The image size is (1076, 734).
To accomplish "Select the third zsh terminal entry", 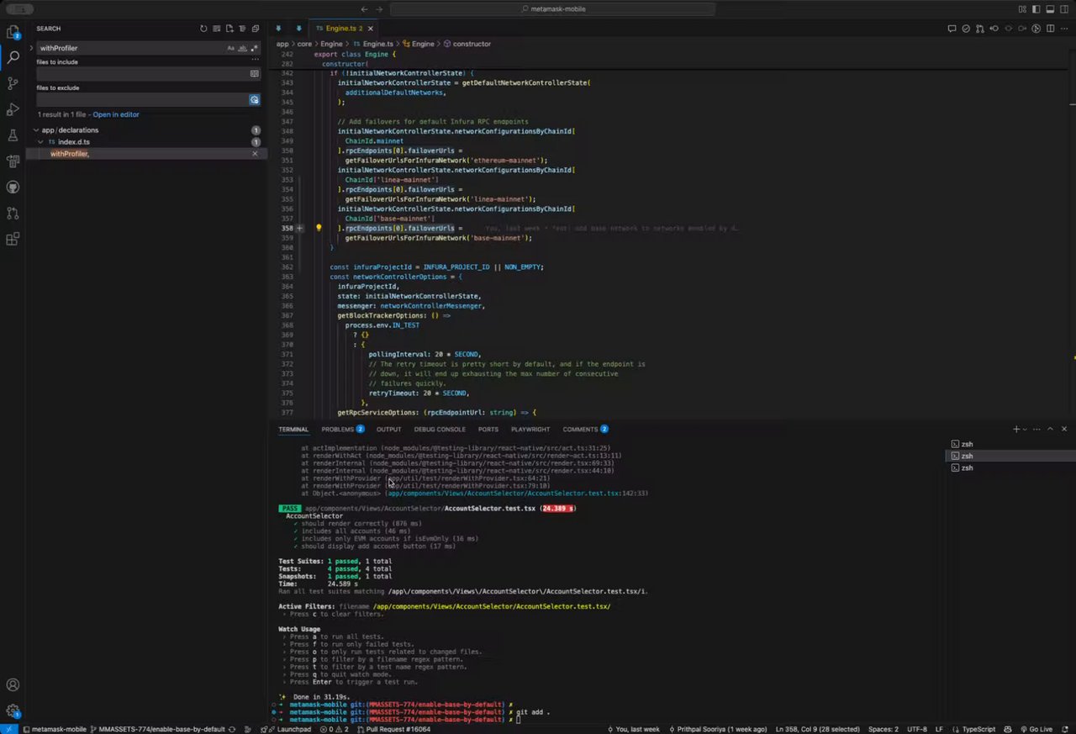I will (1010, 467).
